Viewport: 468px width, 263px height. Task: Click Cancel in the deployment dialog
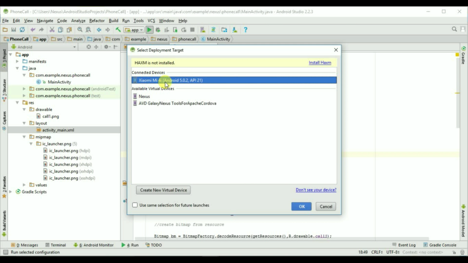click(x=325, y=206)
